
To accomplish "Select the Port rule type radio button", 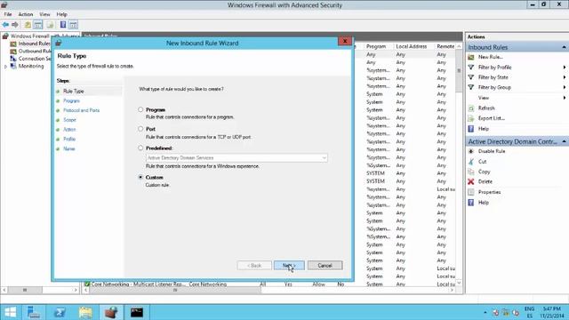I will (x=140, y=129).
